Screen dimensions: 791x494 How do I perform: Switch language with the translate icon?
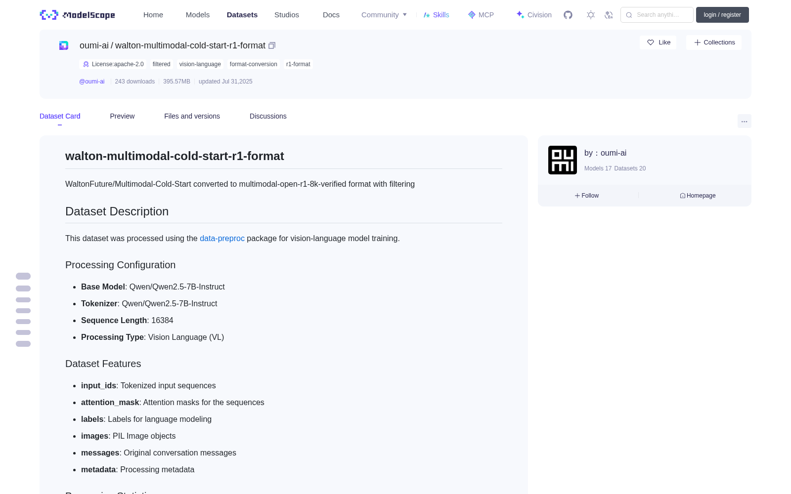[x=609, y=15]
